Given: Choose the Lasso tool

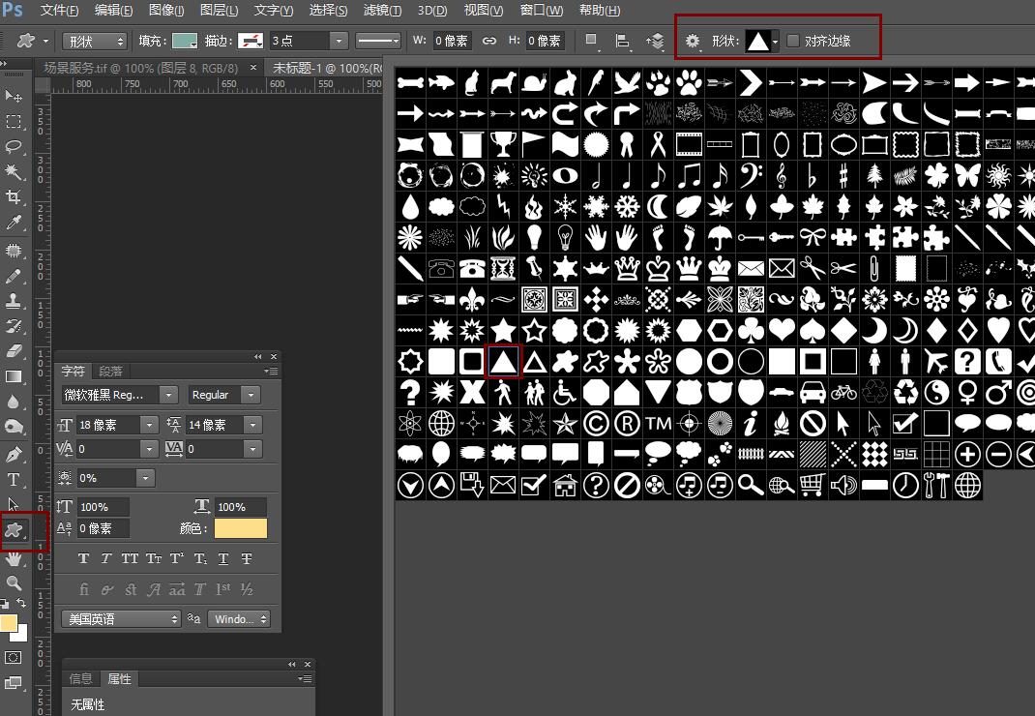Looking at the screenshot, I should [14, 147].
